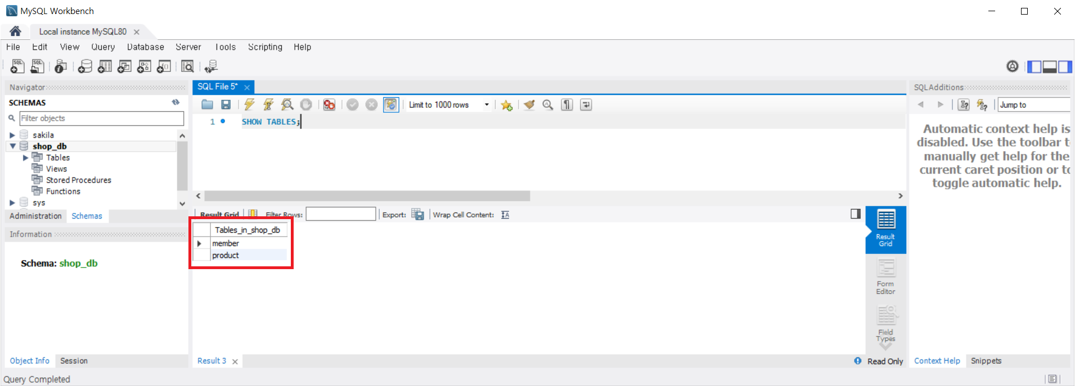Create a new SQL tab icon
The image size is (1075, 386).
(17, 66)
